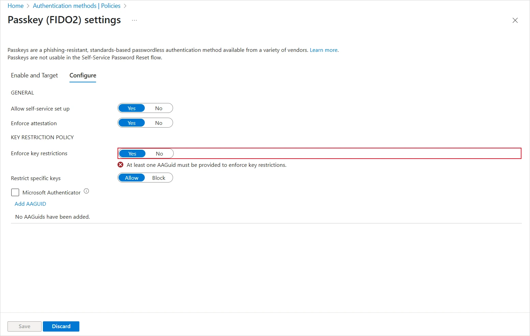The image size is (530, 336).
Task: Set Allow self-service set up to Yes
Action: point(132,108)
